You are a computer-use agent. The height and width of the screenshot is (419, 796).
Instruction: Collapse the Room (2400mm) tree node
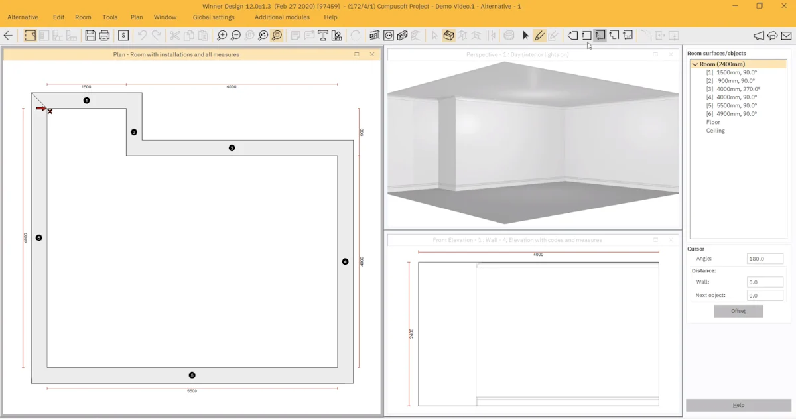[x=695, y=64]
